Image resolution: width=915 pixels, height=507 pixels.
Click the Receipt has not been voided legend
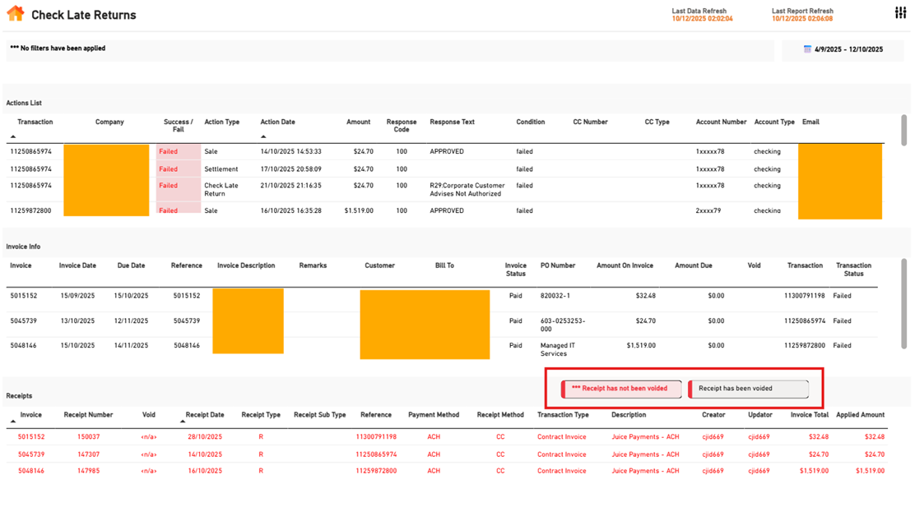point(621,389)
